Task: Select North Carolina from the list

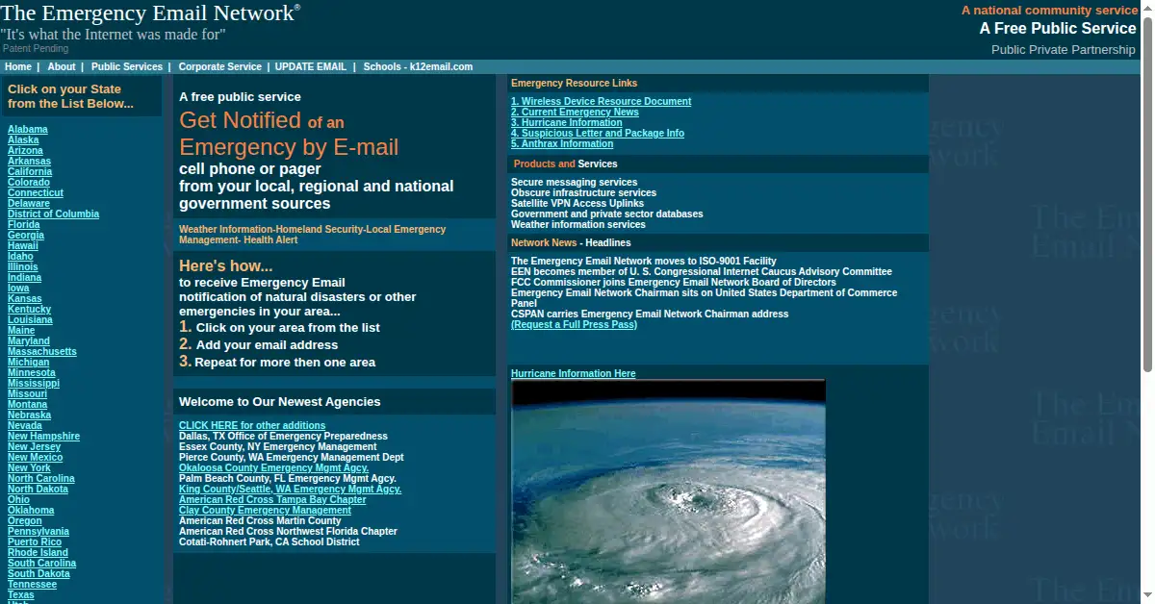Action: point(41,478)
